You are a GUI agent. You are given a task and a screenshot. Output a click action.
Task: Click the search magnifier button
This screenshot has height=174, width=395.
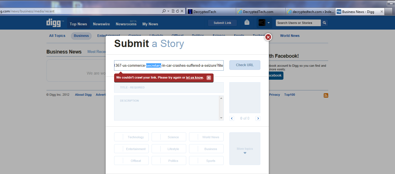point(324,23)
